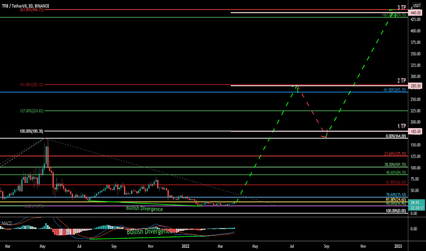Click the MACD pane 0.00 scale value
Screen dimensions: 426x251
(x=414, y=229)
